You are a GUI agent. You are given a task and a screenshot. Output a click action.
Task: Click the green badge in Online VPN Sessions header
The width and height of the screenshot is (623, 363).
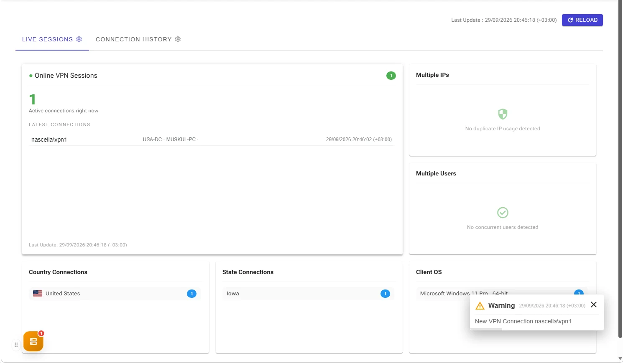coord(391,76)
